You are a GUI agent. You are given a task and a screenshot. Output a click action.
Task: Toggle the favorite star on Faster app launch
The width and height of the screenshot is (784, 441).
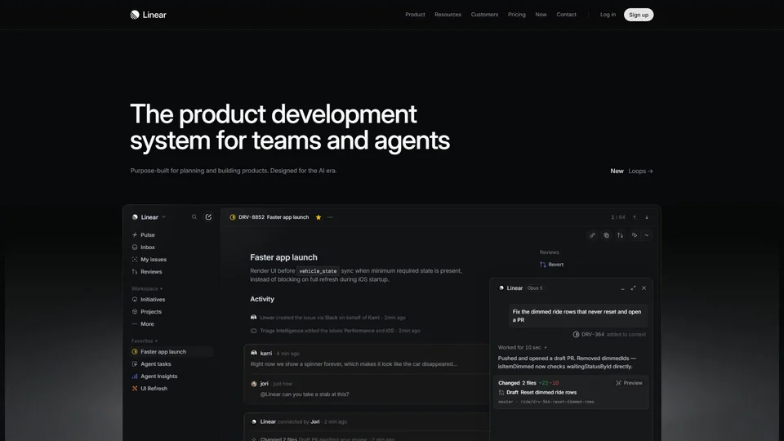pyautogui.click(x=318, y=217)
